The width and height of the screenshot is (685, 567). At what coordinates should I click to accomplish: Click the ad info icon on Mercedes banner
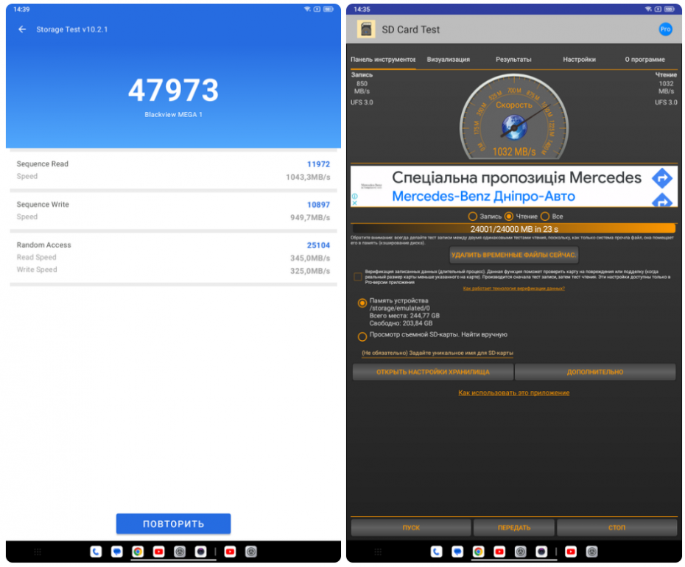coord(354,196)
